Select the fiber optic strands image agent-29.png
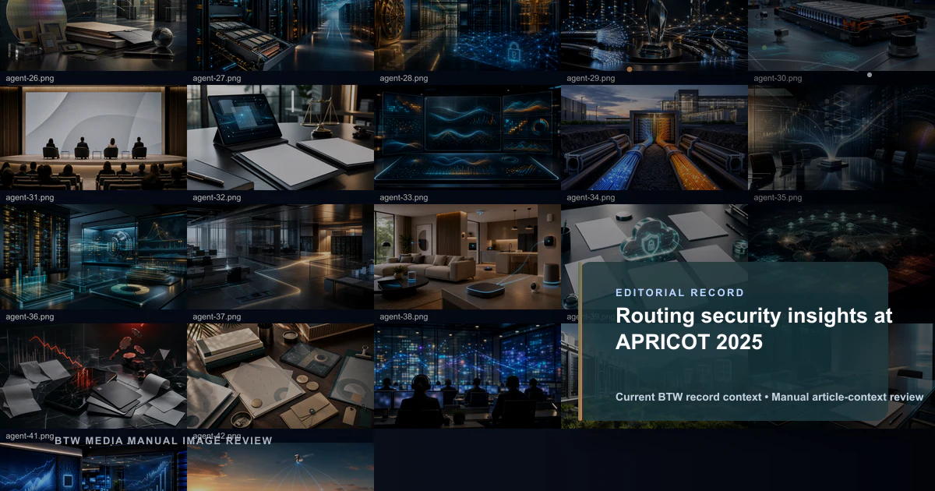935x491 pixels. (654, 35)
